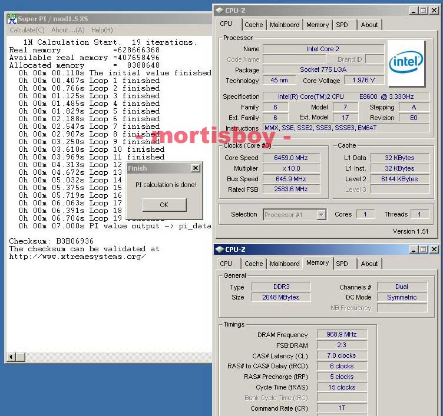This screenshot has width=443, height=416.
Task: Click the Stepping value A
Action: 414,107
